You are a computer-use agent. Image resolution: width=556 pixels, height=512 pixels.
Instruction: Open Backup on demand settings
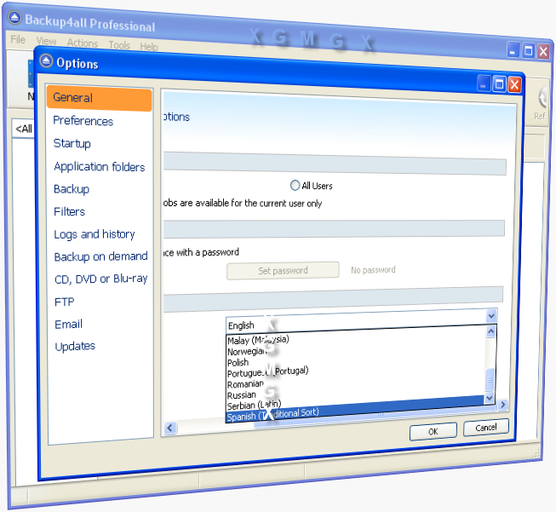click(100, 256)
